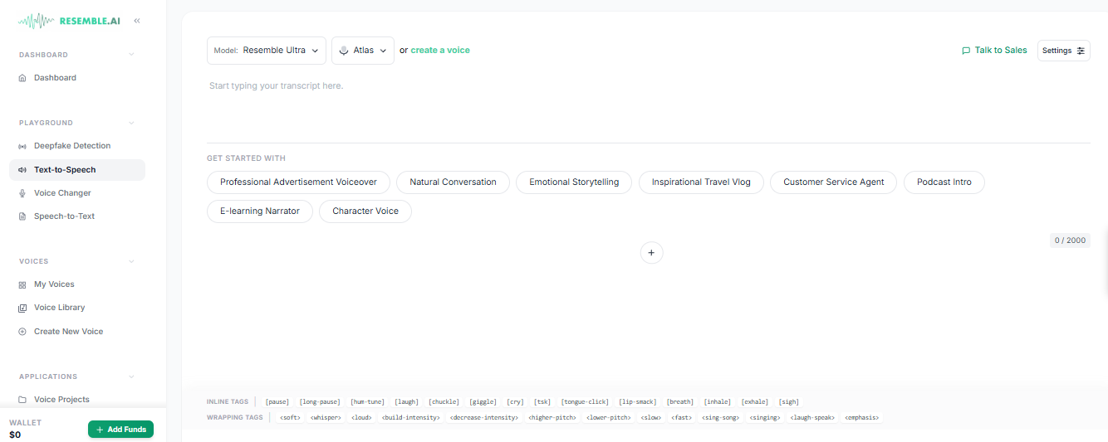Insert the [inhale] inline tag
This screenshot has height=442, width=1108.
click(718, 402)
